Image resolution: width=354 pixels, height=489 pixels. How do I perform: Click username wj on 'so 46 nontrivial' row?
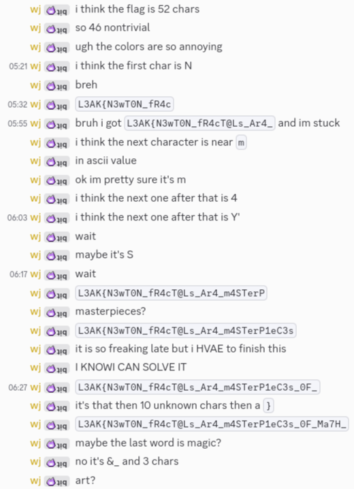[35, 28]
